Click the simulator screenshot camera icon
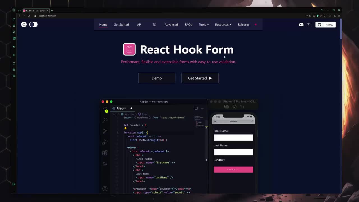The width and height of the screenshot is (359, 202). [x=227, y=107]
